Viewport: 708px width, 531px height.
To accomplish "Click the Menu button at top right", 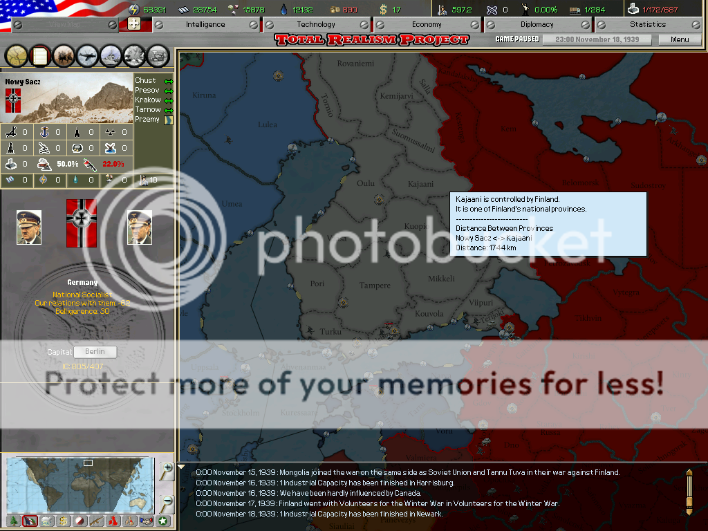I will [x=680, y=39].
